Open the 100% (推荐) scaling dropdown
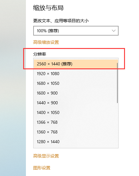Image resolution: width=139 pixels, height=176 pixels. tap(76, 31)
